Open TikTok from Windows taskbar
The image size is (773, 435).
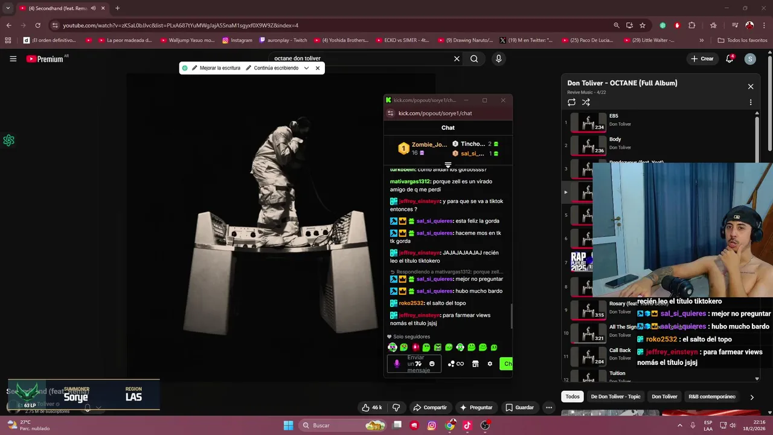[467, 425]
